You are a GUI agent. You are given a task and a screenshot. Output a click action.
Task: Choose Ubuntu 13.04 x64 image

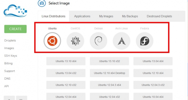coord(153,61)
